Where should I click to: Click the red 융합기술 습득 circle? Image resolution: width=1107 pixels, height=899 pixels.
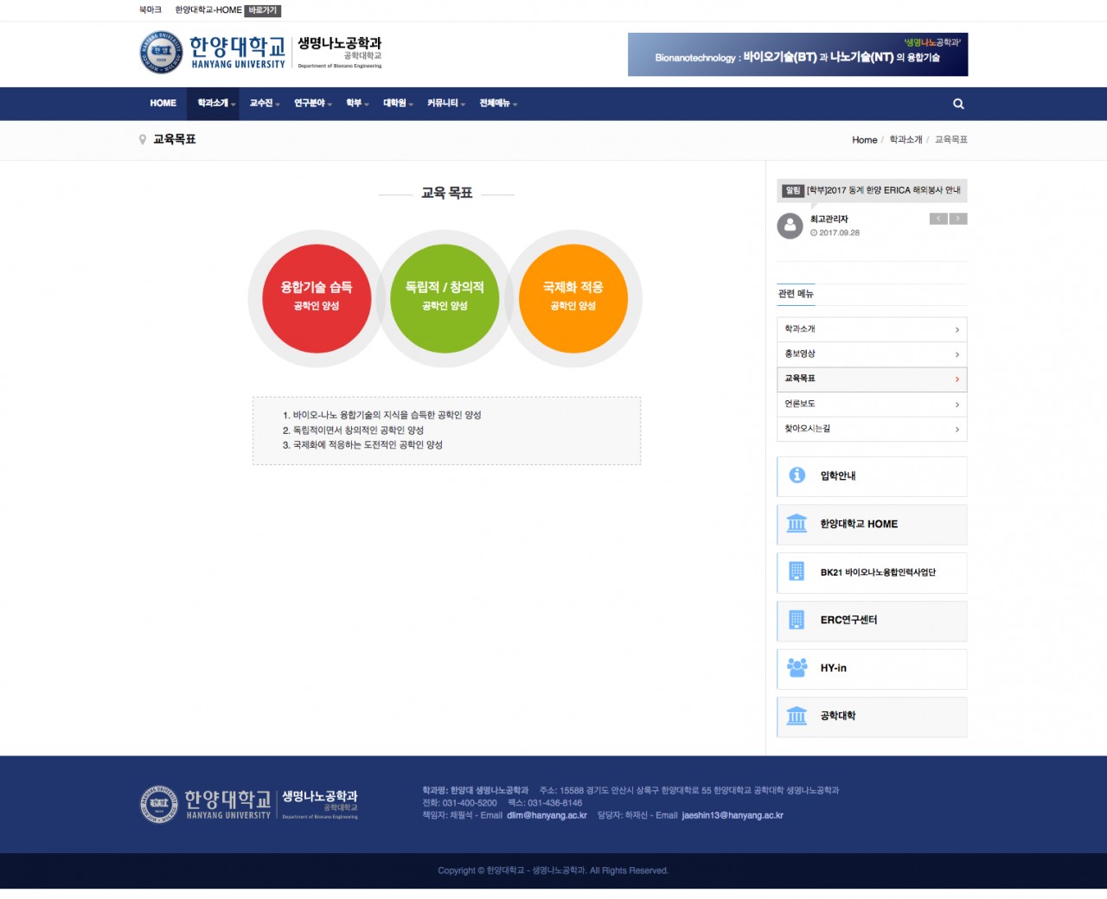pyautogui.click(x=317, y=298)
